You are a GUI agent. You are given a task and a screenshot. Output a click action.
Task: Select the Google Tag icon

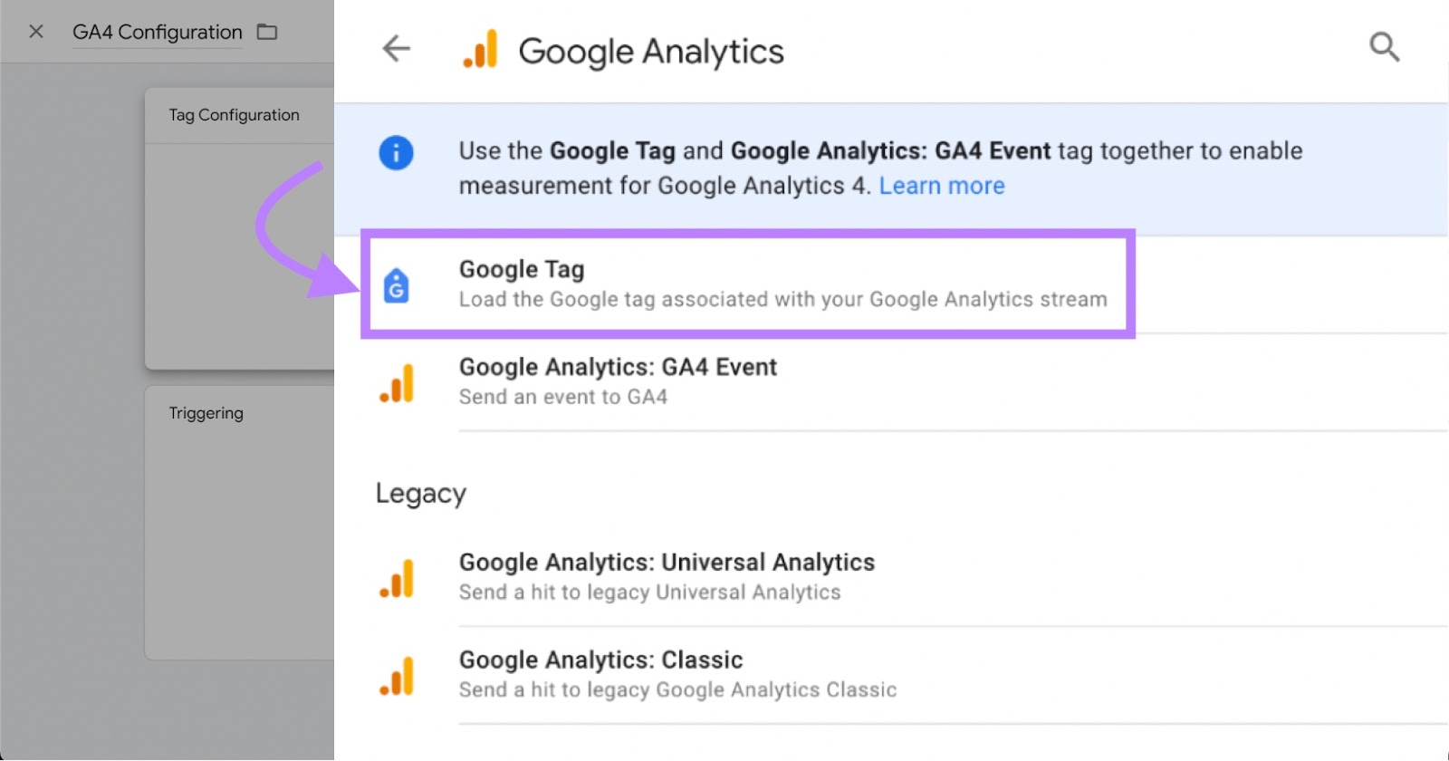tap(397, 285)
